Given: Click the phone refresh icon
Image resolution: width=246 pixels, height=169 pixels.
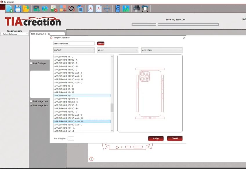Looking at the screenshot, I should pos(118,8).
